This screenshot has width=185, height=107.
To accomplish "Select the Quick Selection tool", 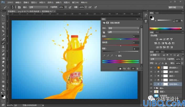I will point(3,27).
